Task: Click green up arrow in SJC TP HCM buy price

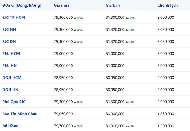Action: pyautogui.click(x=75, y=18)
